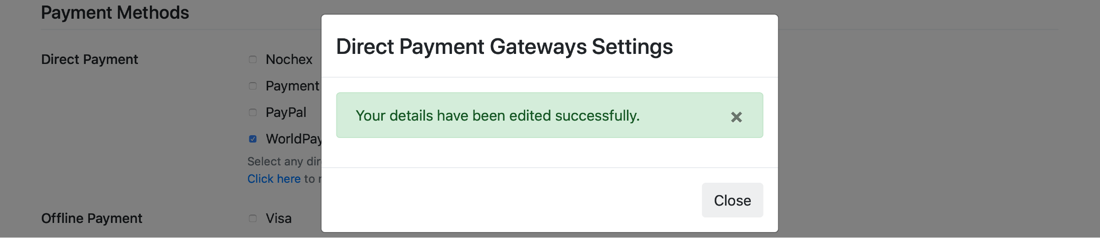Uncheck the WorldPay checkbox
Viewport: 1100px width, 238px height.
pyautogui.click(x=253, y=139)
